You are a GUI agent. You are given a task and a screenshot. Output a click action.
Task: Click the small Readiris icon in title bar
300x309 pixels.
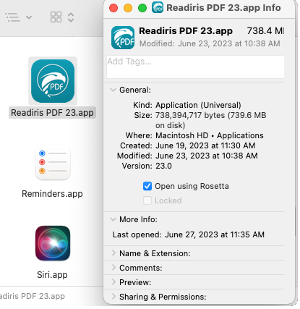pos(158,7)
